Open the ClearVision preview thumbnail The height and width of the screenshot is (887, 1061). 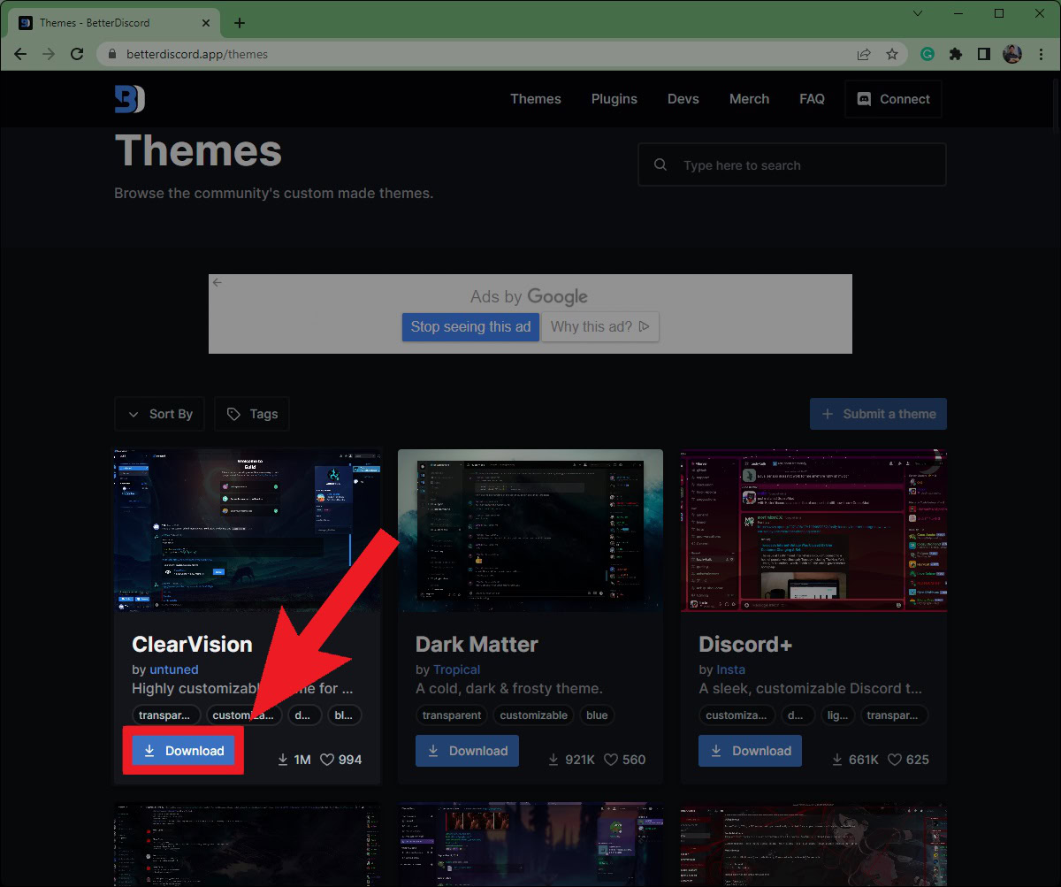[248, 531]
